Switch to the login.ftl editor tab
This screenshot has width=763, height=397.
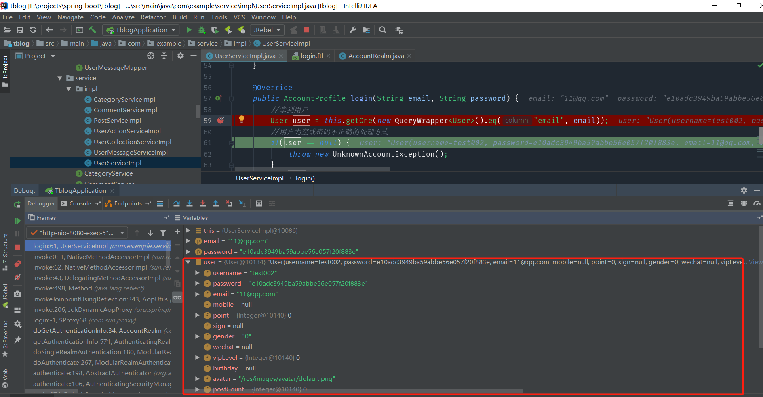tap(312, 56)
